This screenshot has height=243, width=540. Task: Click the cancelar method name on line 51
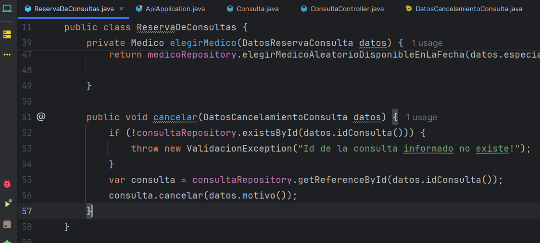point(175,117)
